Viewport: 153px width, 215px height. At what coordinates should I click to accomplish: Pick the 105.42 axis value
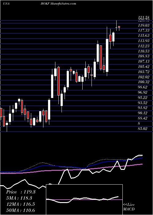point(144,67)
